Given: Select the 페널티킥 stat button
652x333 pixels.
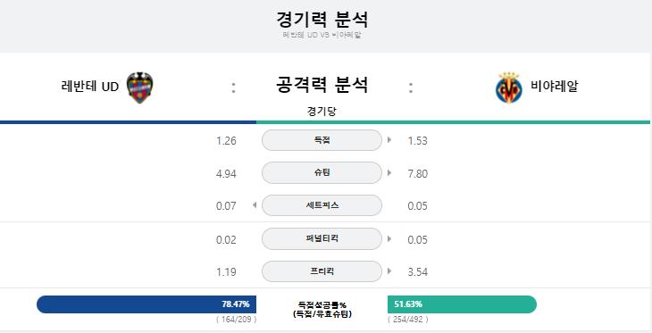Looking at the screenshot, I should click(322, 238).
